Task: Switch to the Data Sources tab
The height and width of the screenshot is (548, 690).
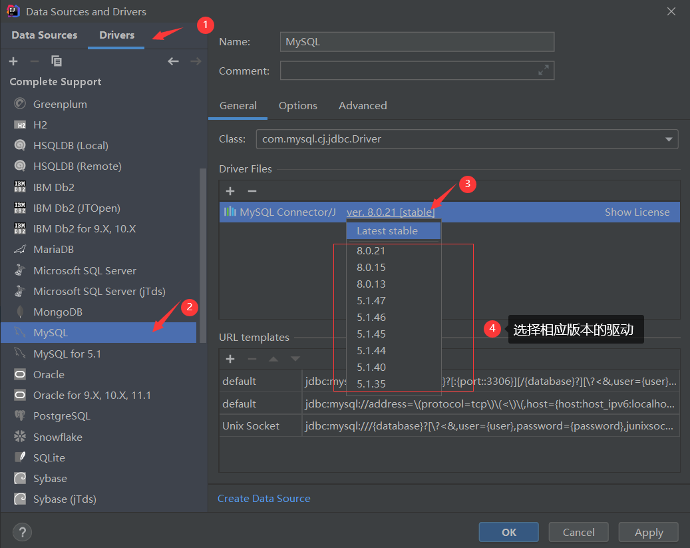Action: click(44, 35)
